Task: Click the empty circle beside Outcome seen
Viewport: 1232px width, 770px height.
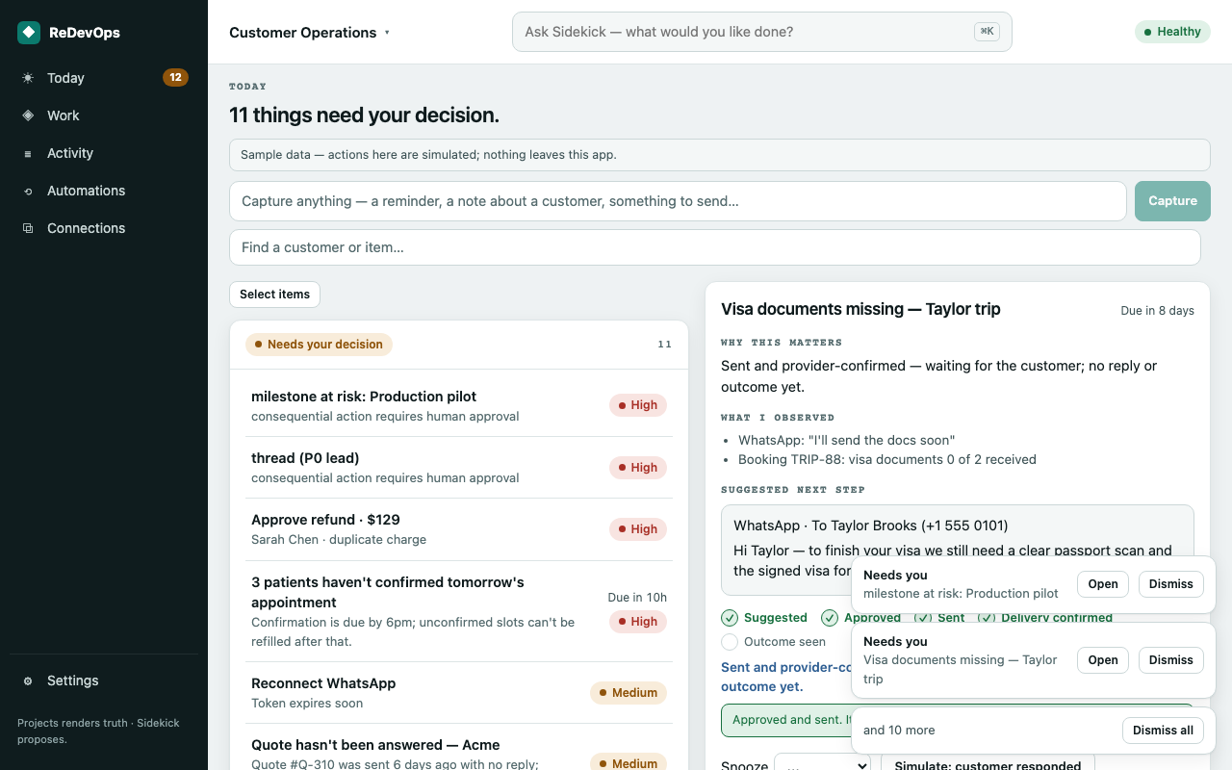Action: click(730, 642)
